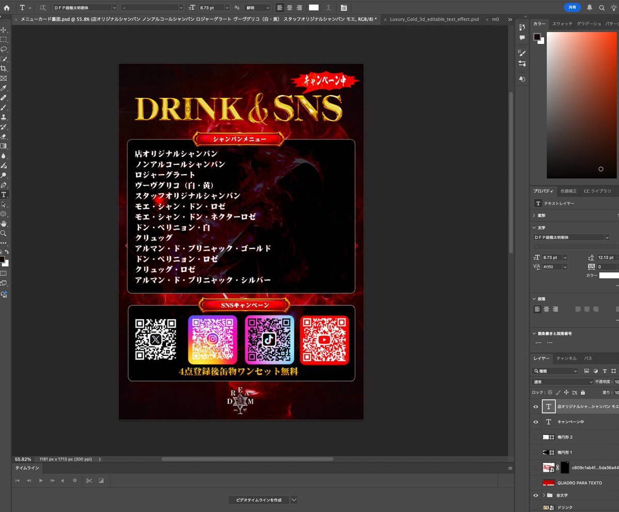
Task: Toggle Quick Mask mode
Action: tap(4, 273)
